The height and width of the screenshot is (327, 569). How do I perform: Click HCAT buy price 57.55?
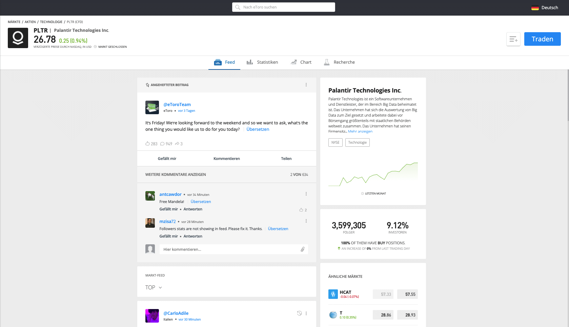click(x=407, y=294)
